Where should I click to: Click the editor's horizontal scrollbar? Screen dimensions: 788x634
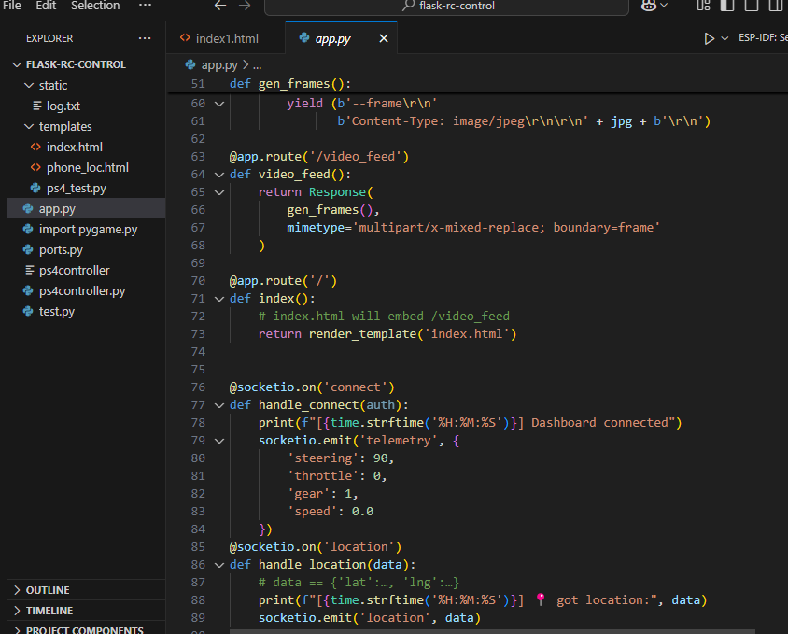click(x=493, y=631)
